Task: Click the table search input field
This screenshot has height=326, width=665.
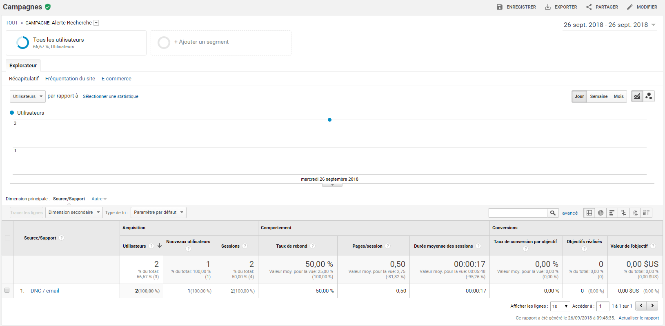Action: pyautogui.click(x=518, y=213)
